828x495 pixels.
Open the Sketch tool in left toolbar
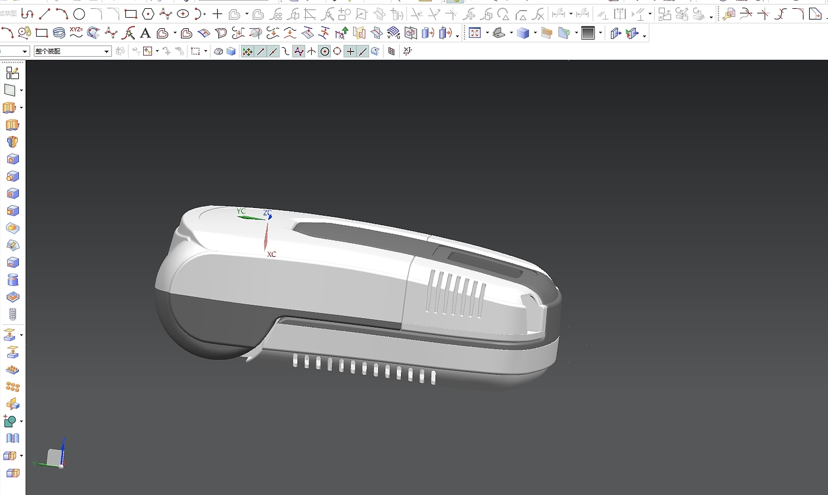pos(12,73)
